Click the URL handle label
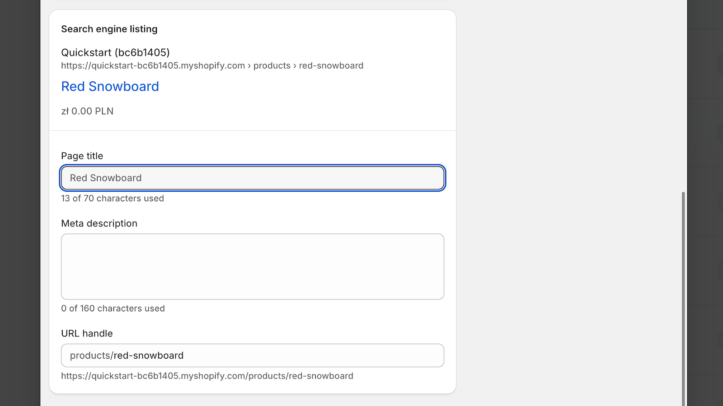The image size is (723, 406). pyautogui.click(x=87, y=333)
